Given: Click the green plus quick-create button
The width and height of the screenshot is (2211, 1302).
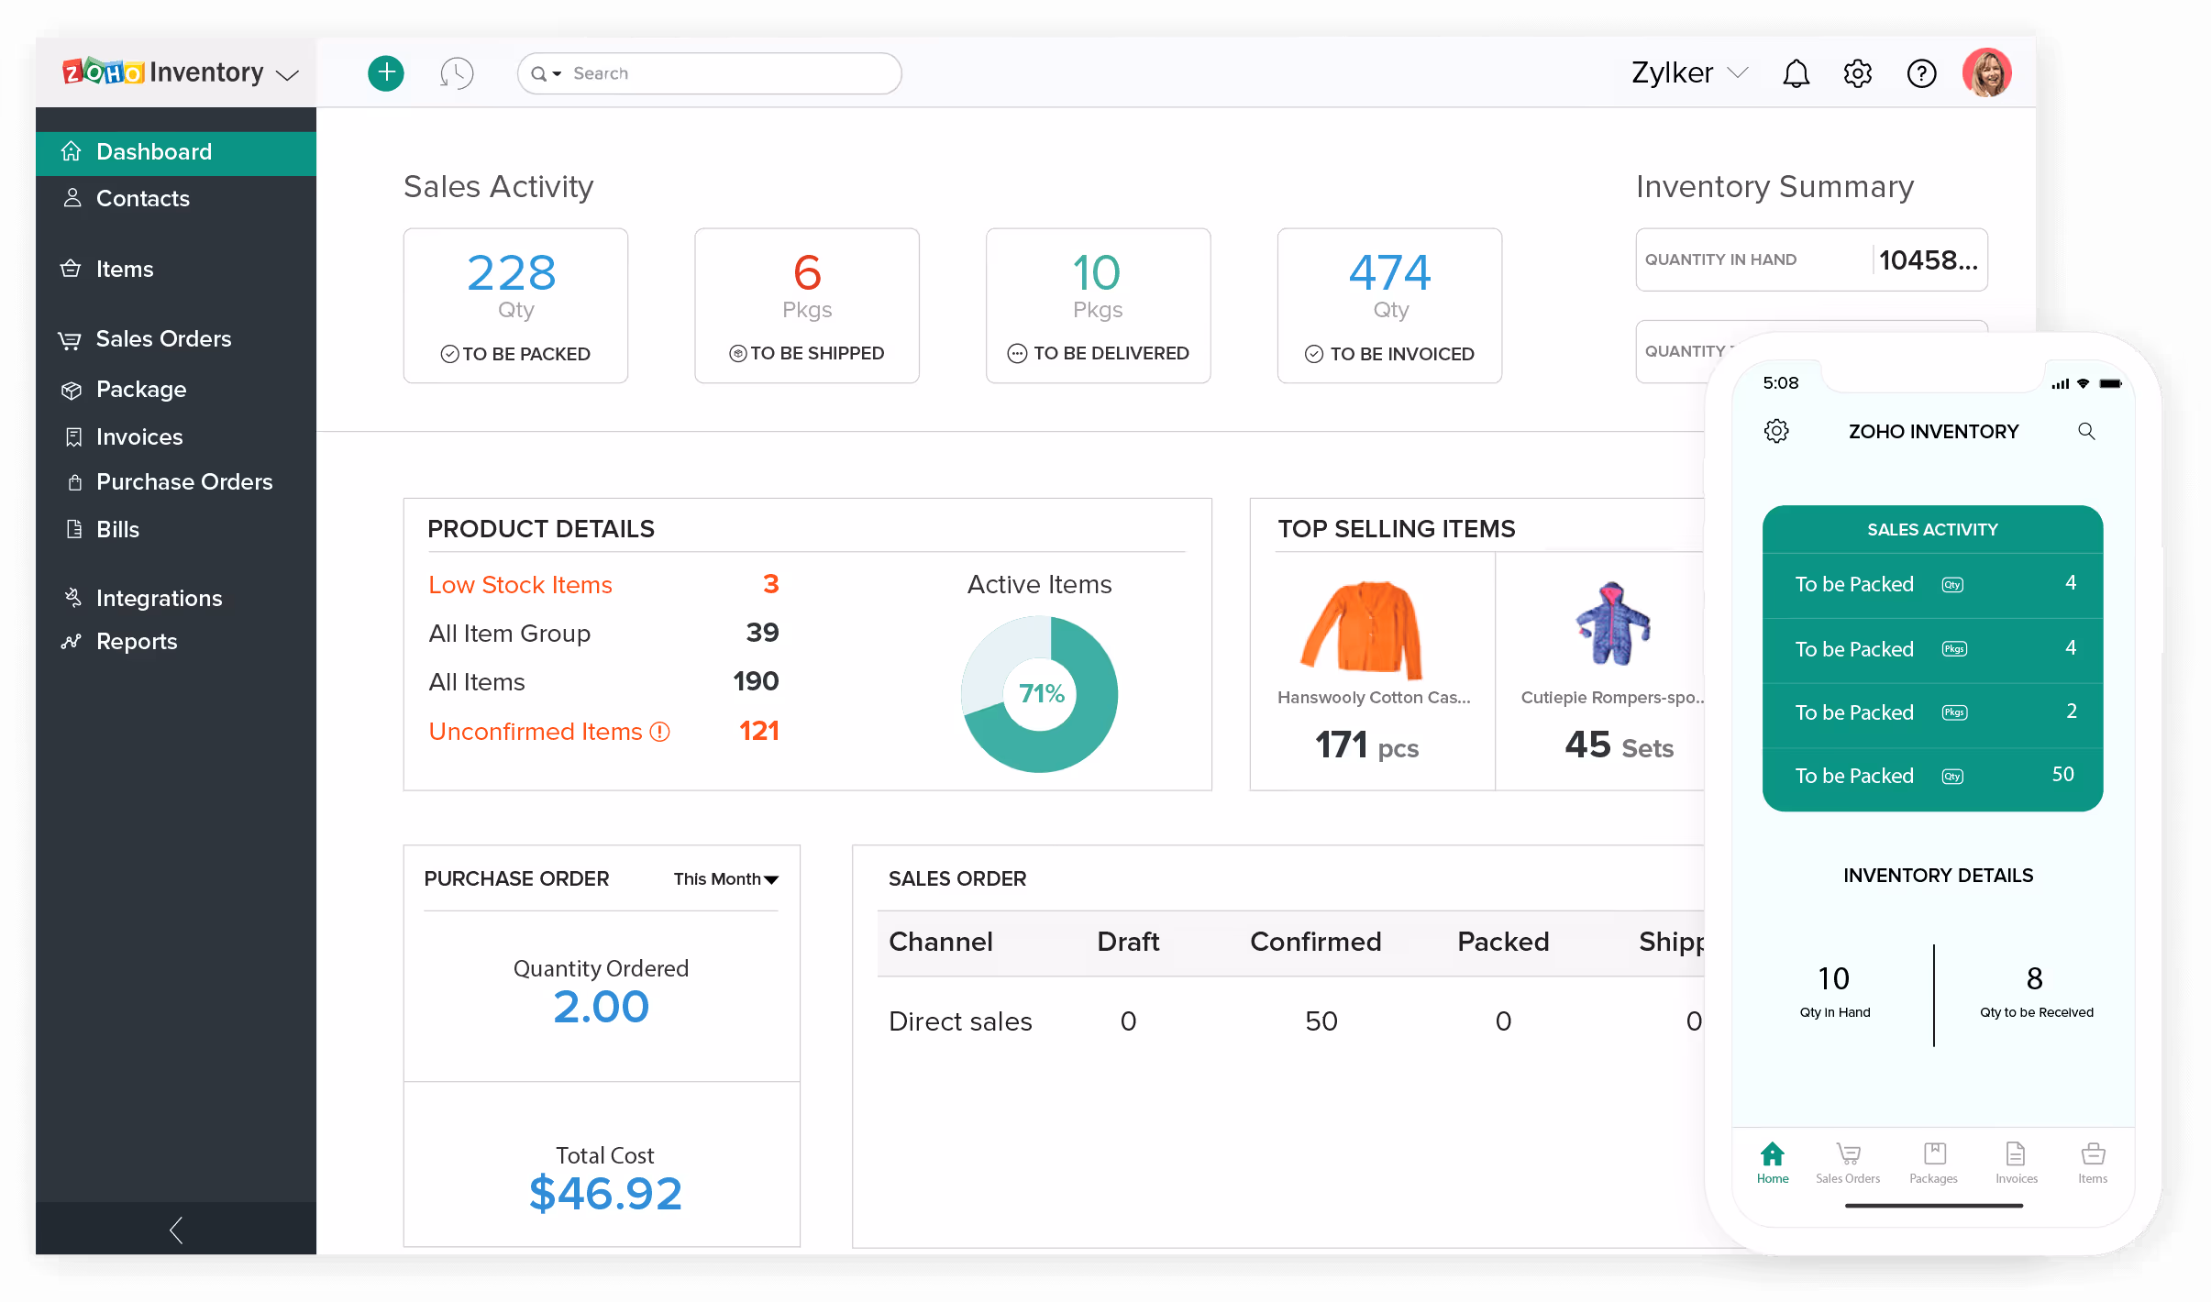Looking at the screenshot, I should pyautogui.click(x=386, y=73).
